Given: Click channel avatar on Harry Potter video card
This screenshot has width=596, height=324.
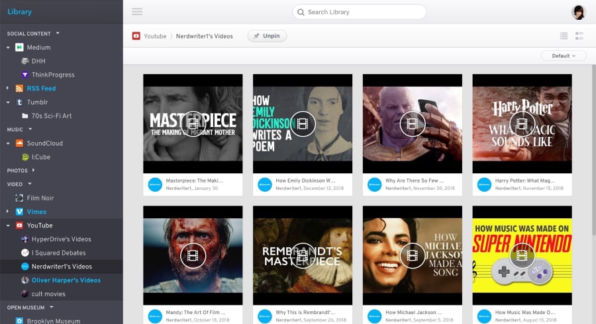Looking at the screenshot, I should (484, 184).
